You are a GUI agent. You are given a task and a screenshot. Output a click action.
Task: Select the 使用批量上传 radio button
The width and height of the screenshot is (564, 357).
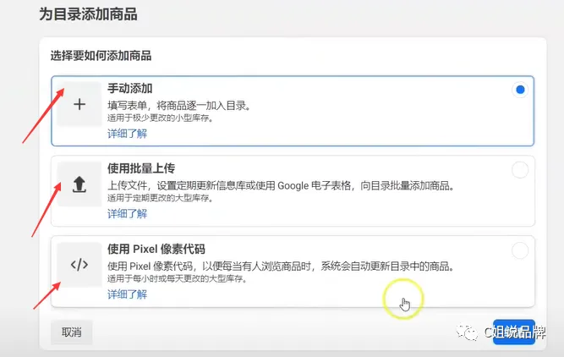pyautogui.click(x=520, y=170)
